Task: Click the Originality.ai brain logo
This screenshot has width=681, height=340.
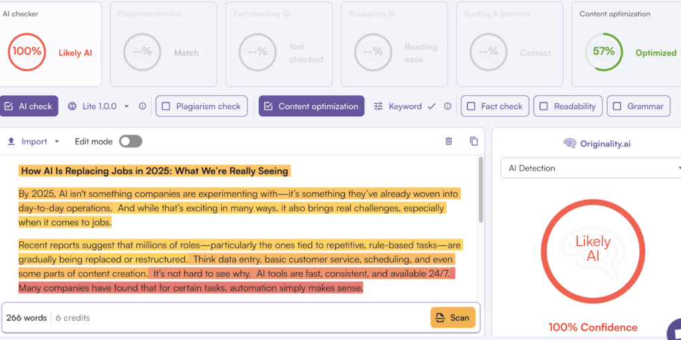Action: click(x=569, y=143)
